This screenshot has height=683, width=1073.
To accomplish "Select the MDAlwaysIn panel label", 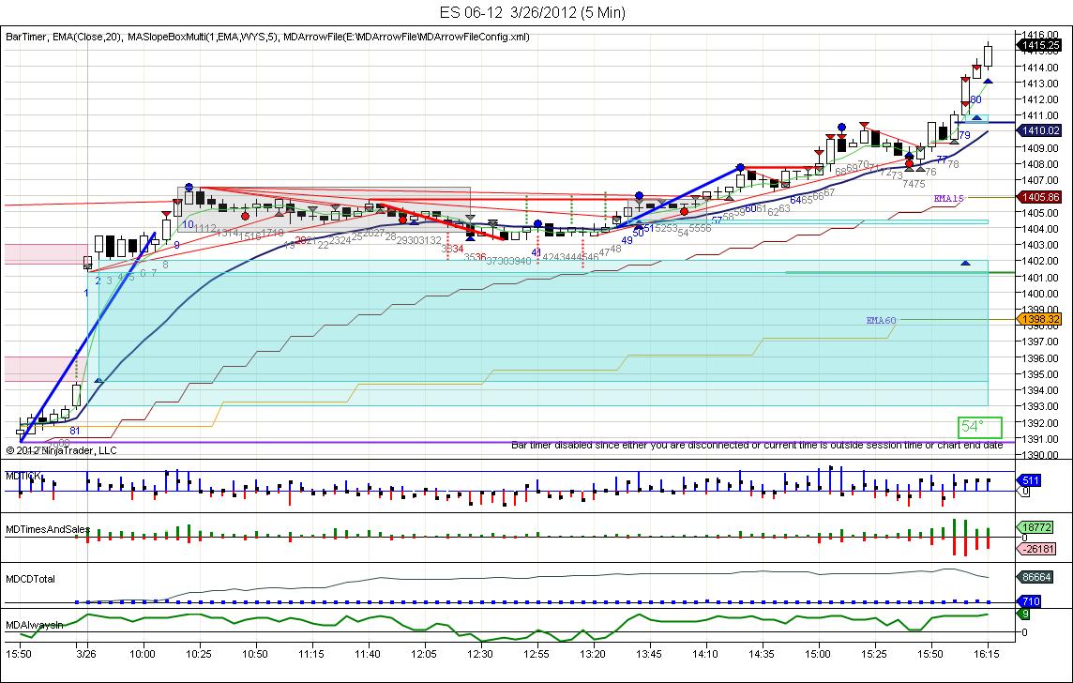I will coord(34,625).
